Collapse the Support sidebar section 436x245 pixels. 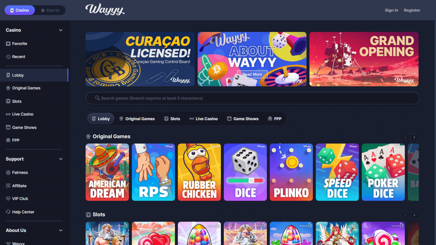pyautogui.click(x=61, y=159)
